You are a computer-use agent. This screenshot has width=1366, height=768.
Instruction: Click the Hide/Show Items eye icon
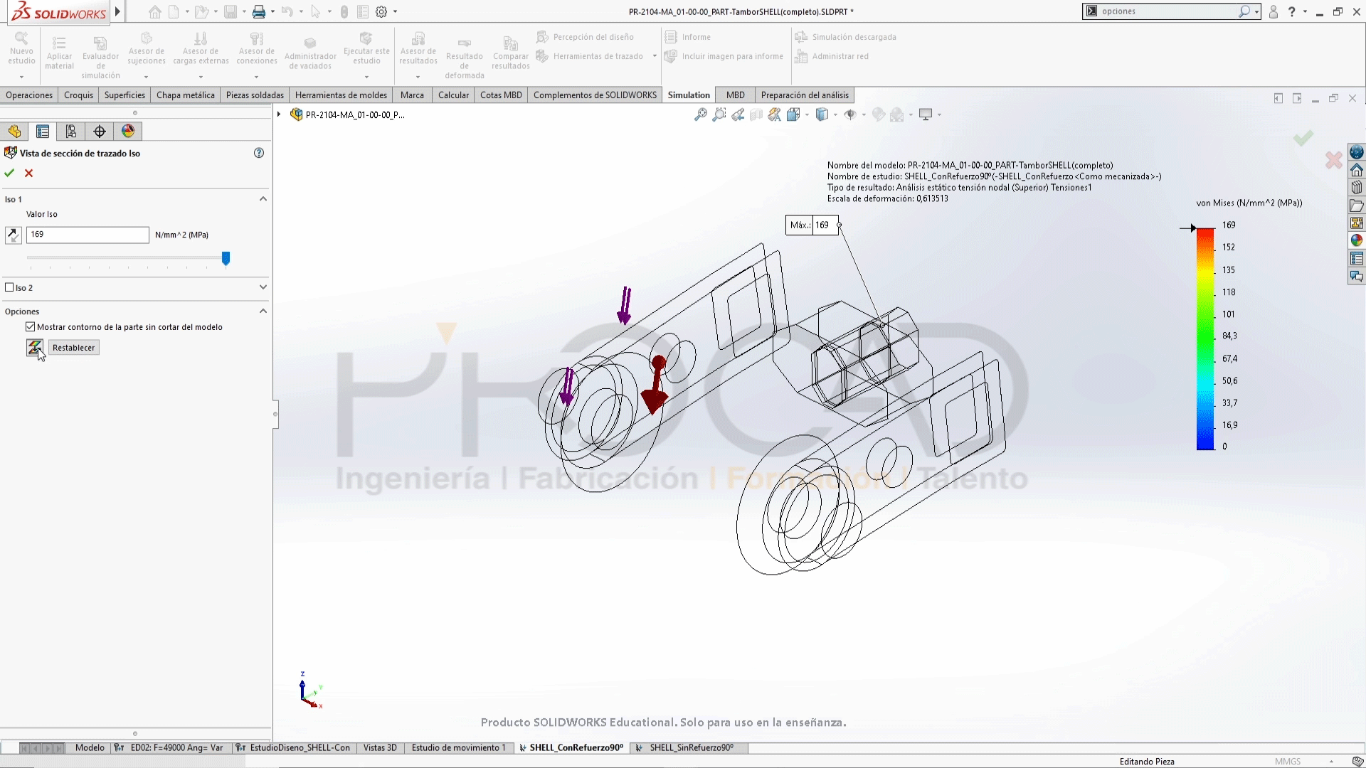click(x=849, y=114)
